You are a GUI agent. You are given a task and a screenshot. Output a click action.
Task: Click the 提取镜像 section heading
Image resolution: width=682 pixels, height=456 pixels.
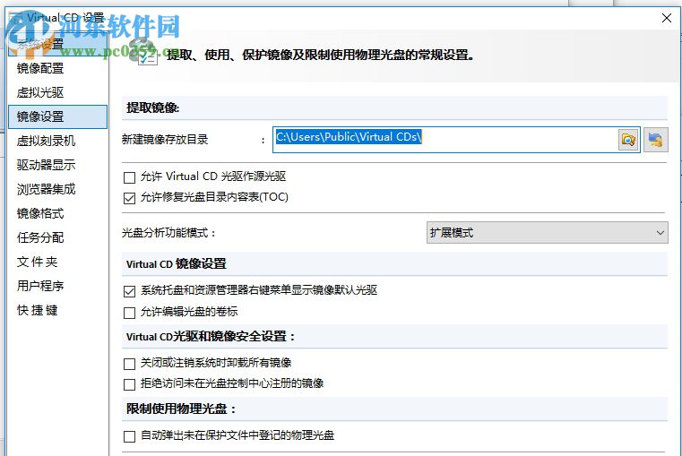point(152,108)
